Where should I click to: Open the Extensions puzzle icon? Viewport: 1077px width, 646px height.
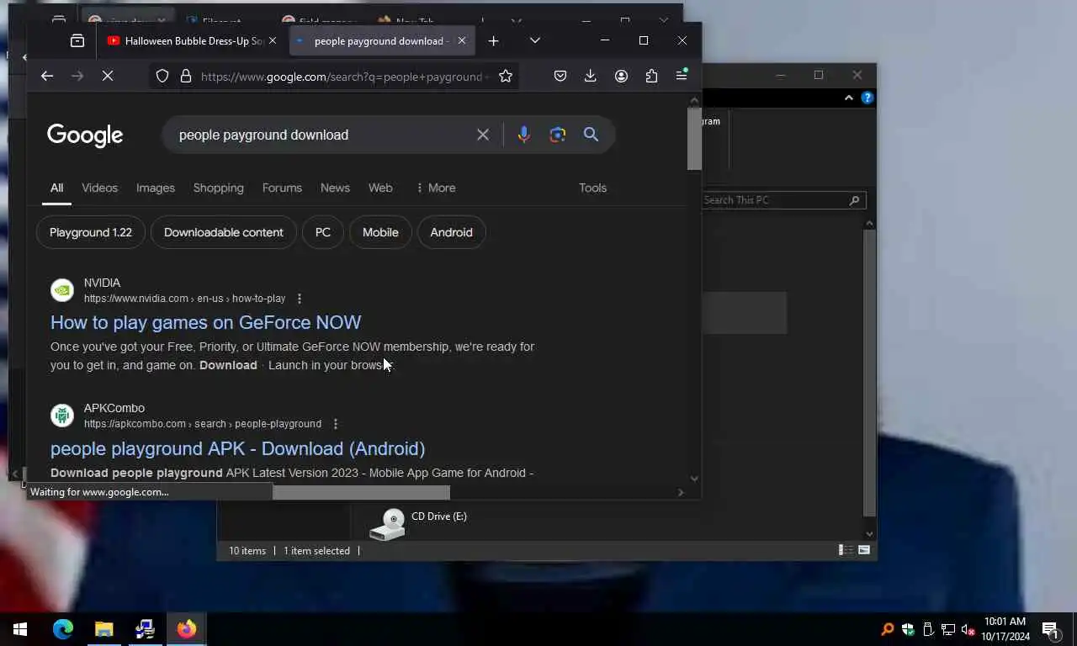pos(651,76)
